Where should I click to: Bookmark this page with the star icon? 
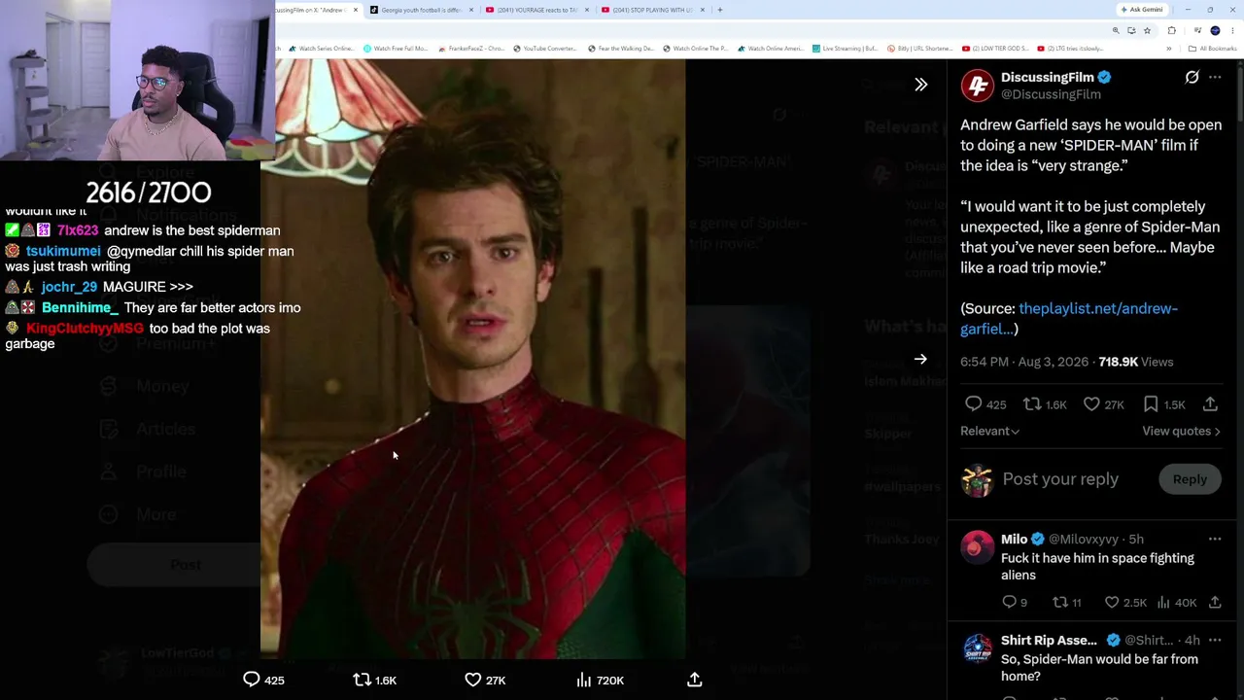pos(1147,30)
